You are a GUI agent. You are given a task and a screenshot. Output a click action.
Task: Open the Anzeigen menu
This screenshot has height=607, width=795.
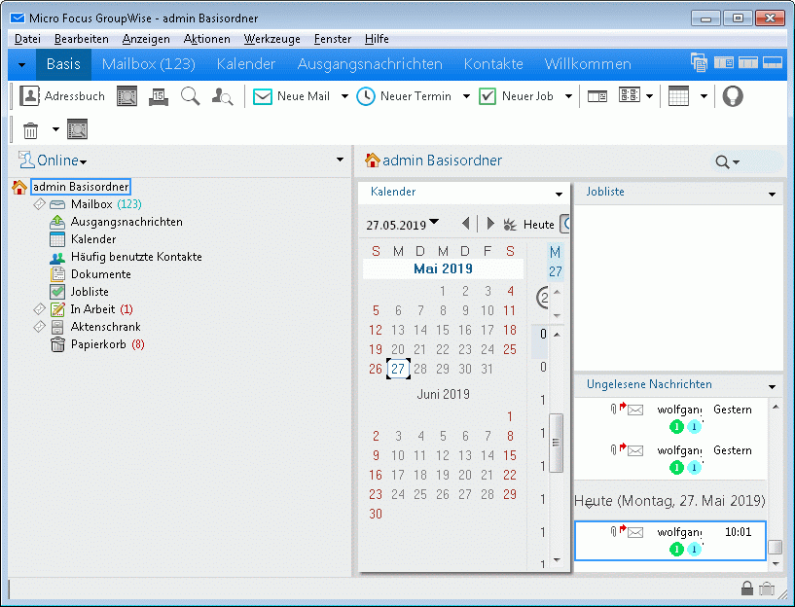146,39
